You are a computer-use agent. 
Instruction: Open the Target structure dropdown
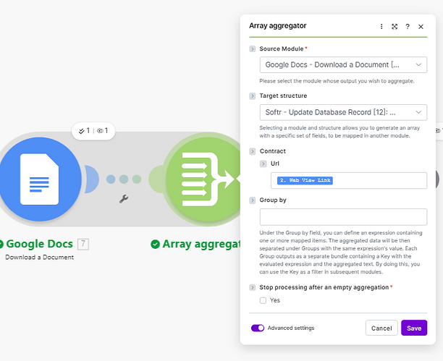(x=343, y=112)
